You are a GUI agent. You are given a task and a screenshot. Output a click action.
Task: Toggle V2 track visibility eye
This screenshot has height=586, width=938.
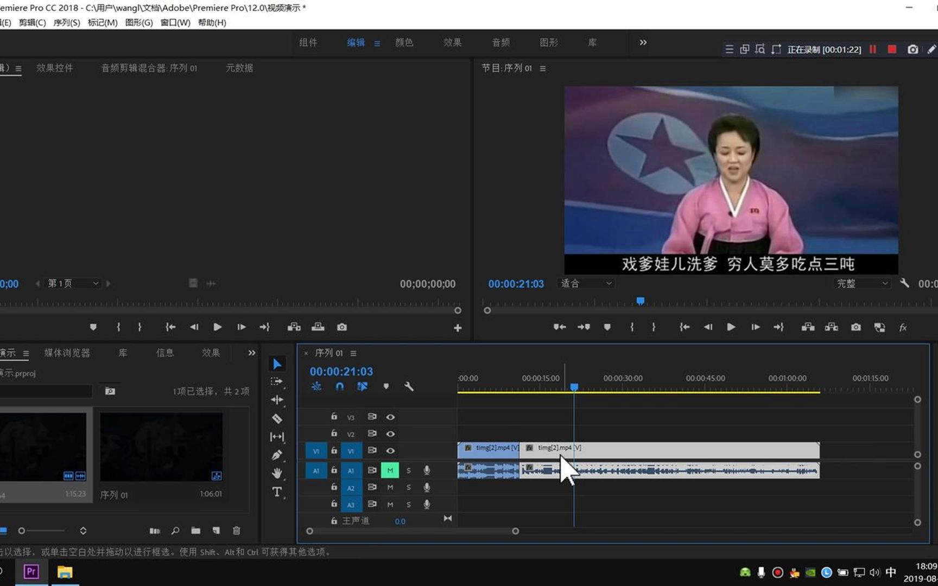pos(390,434)
